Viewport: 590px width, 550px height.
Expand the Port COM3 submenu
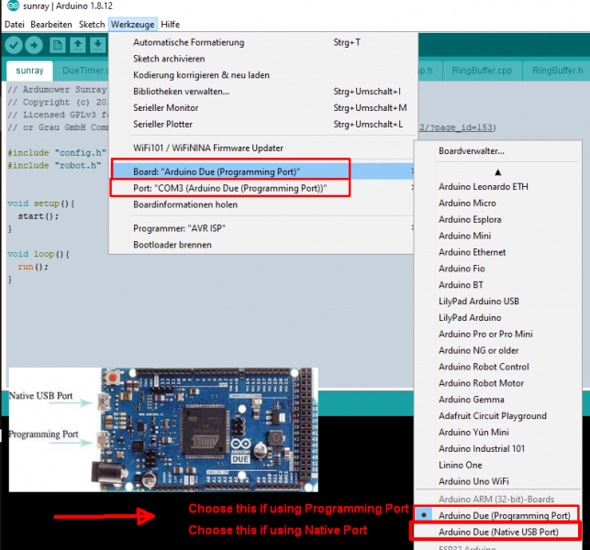262,188
